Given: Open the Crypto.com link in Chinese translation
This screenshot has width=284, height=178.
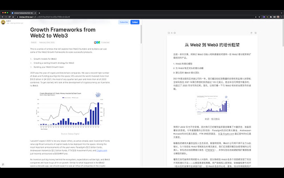Looking at the screenshot, I should tap(226, 134).
